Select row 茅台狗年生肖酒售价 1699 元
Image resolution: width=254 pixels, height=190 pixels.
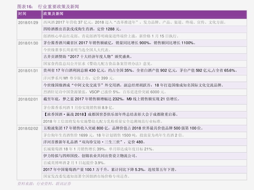click(144, 135)
